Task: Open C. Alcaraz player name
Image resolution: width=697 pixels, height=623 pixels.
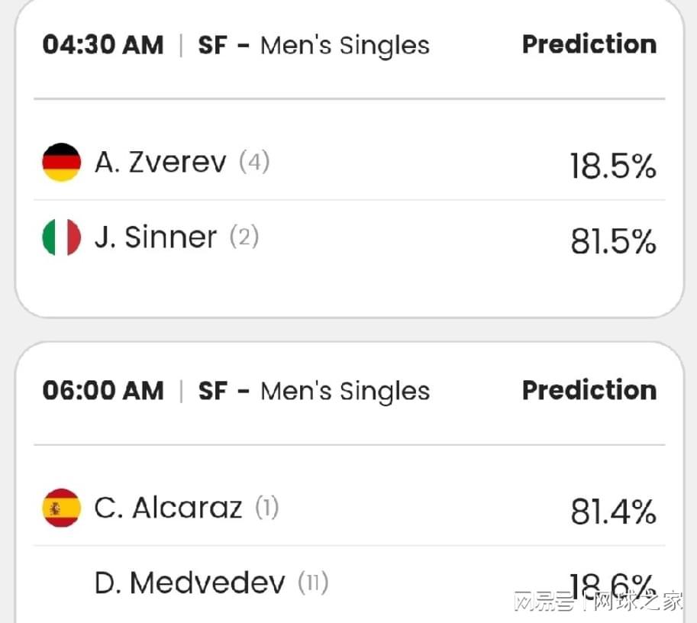Action: point(168,508)
